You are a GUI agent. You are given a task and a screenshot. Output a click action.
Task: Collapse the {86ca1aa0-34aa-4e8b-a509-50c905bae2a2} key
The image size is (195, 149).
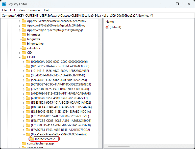pos(24,134)
